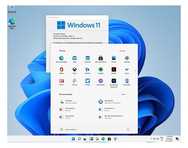Open Microsoft Store in pinned apps

tap(101, 59)
